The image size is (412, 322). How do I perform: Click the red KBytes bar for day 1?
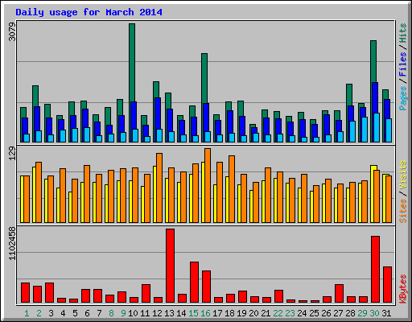25,293
